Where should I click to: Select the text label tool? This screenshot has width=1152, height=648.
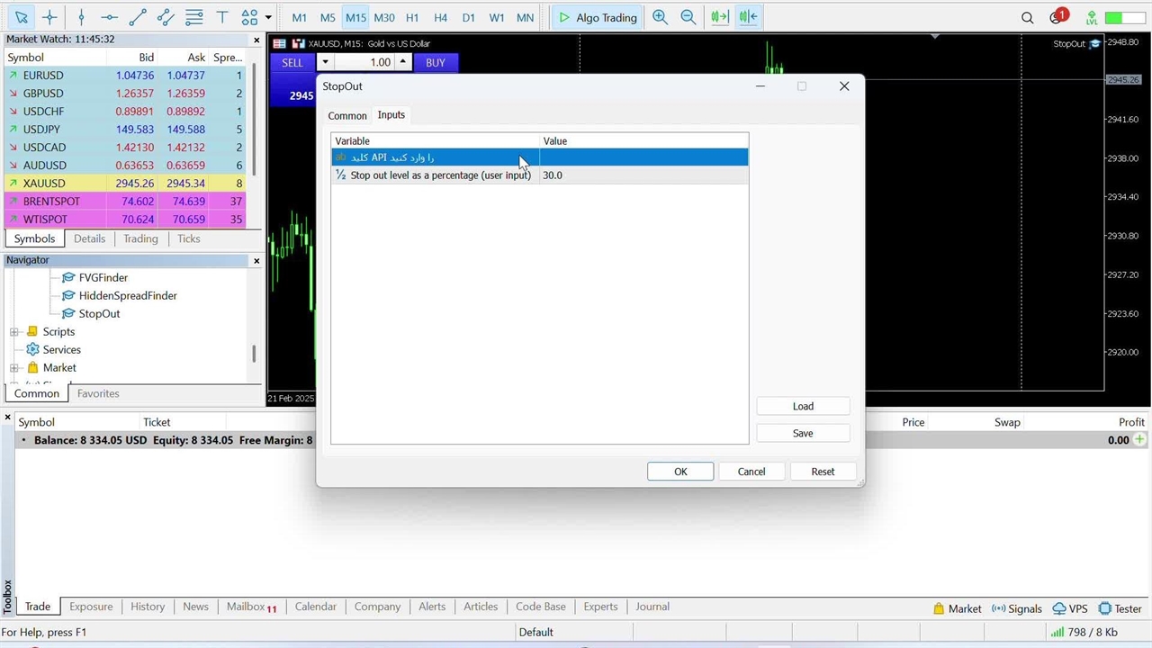click(x=222, y=17)
